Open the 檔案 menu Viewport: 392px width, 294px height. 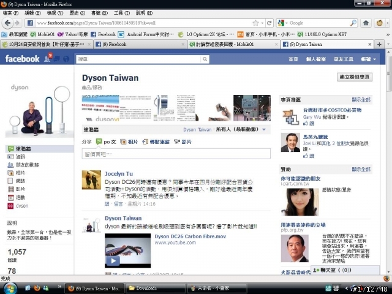click(x=10, y=13)
